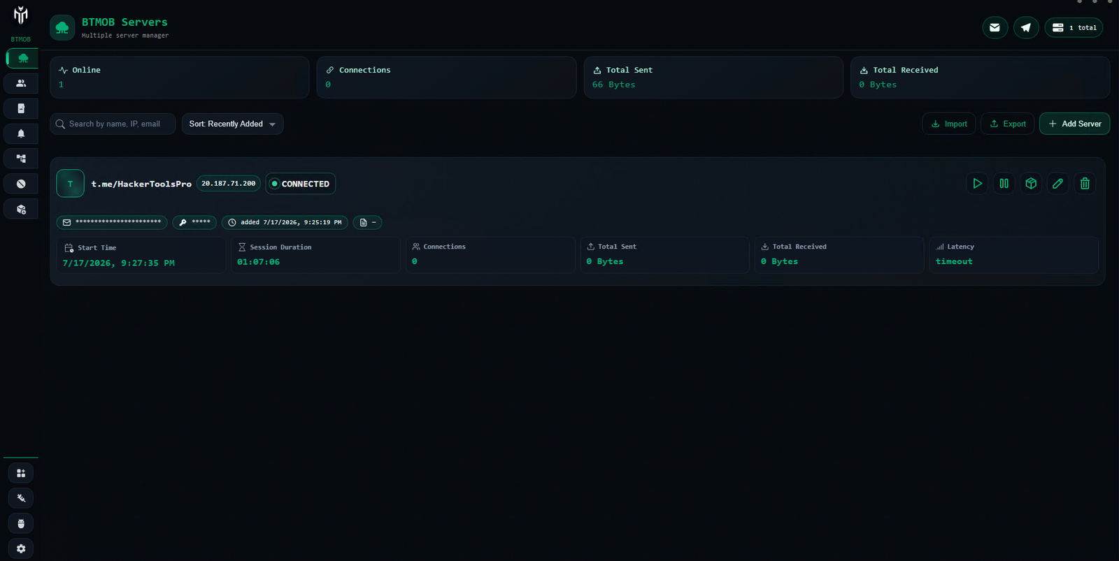Click the syringe icon in sidebar
Viewport: 1119px width, 561px height.
(x=21, y=498)
